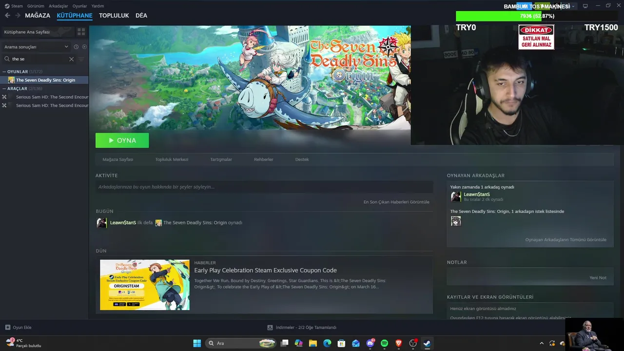Open Brave browser from the taskbar
The height and width of the screenshot is (351, 624).
point(399,343)
